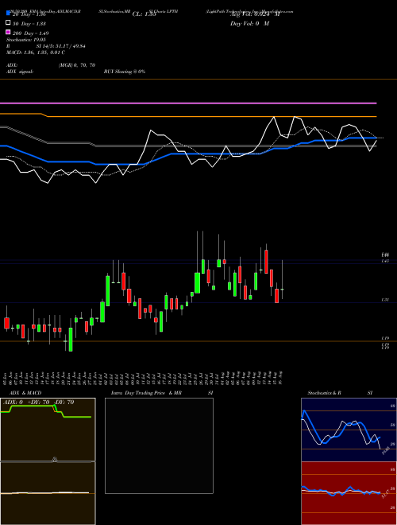Click the white 50 Day legend swatch

pyautogui.click(x=8, y=23)
